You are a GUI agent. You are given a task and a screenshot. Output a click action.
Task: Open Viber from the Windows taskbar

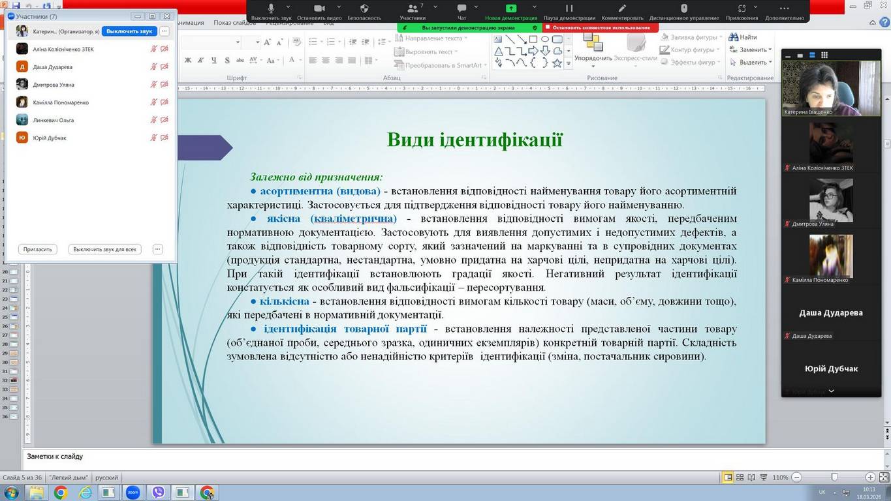coord(158,493)
